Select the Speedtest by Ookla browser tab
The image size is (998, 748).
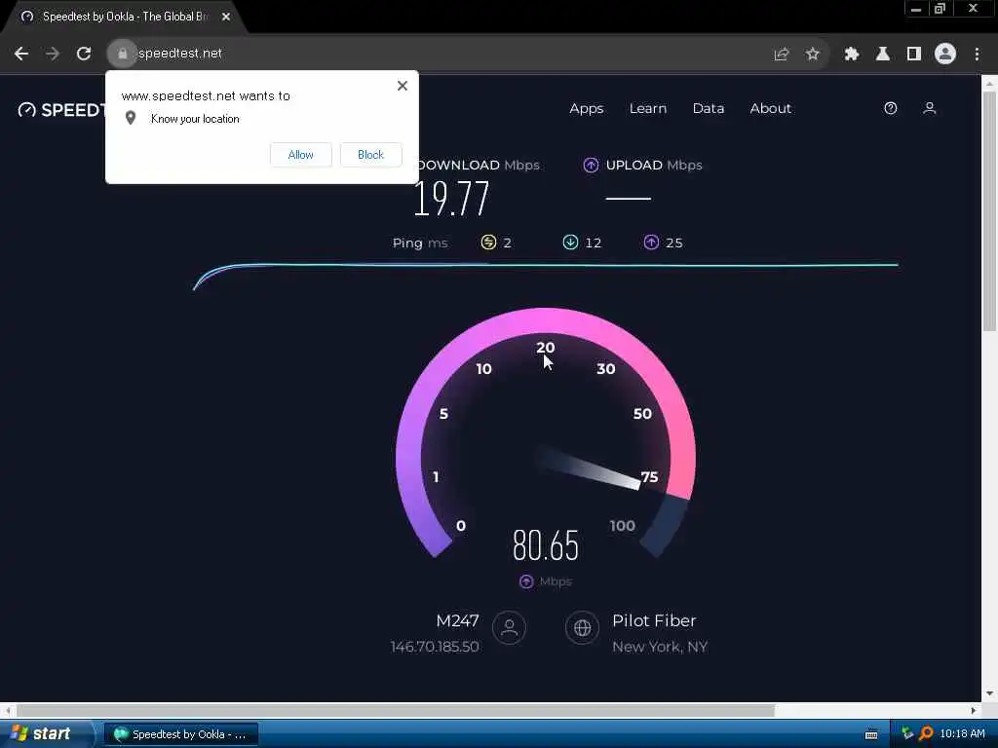pyautogui.click(x=125, y=17)
